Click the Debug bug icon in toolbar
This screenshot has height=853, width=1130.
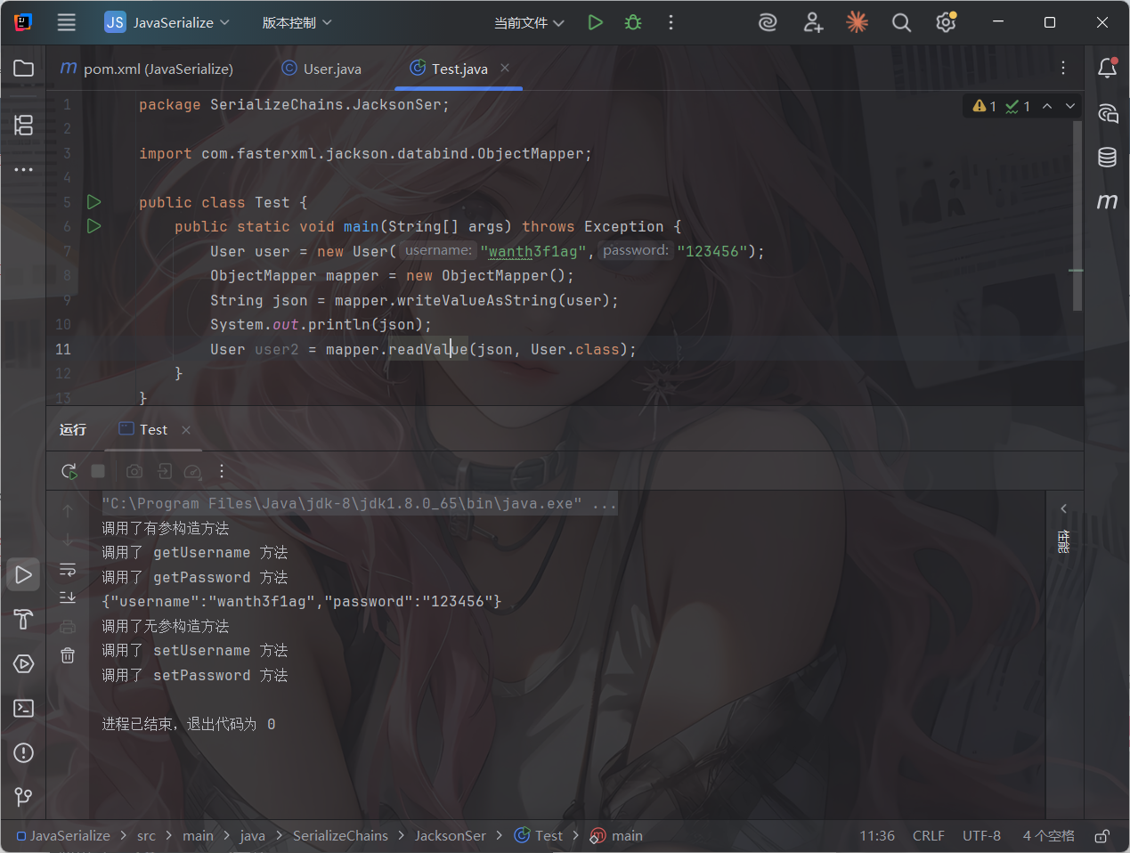[633, 22]
